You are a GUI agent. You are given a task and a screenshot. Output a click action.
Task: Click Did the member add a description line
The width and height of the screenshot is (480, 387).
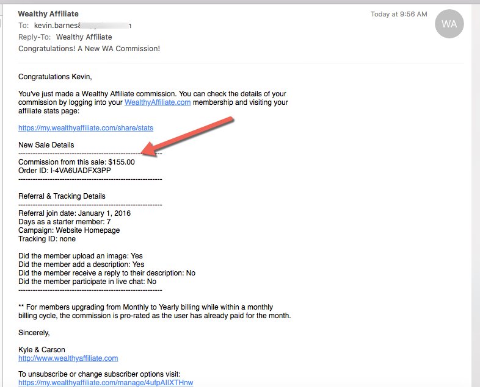click(x=81, y=265)
